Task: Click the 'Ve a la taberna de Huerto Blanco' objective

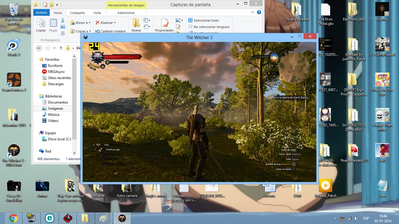Action: point(291,97)
